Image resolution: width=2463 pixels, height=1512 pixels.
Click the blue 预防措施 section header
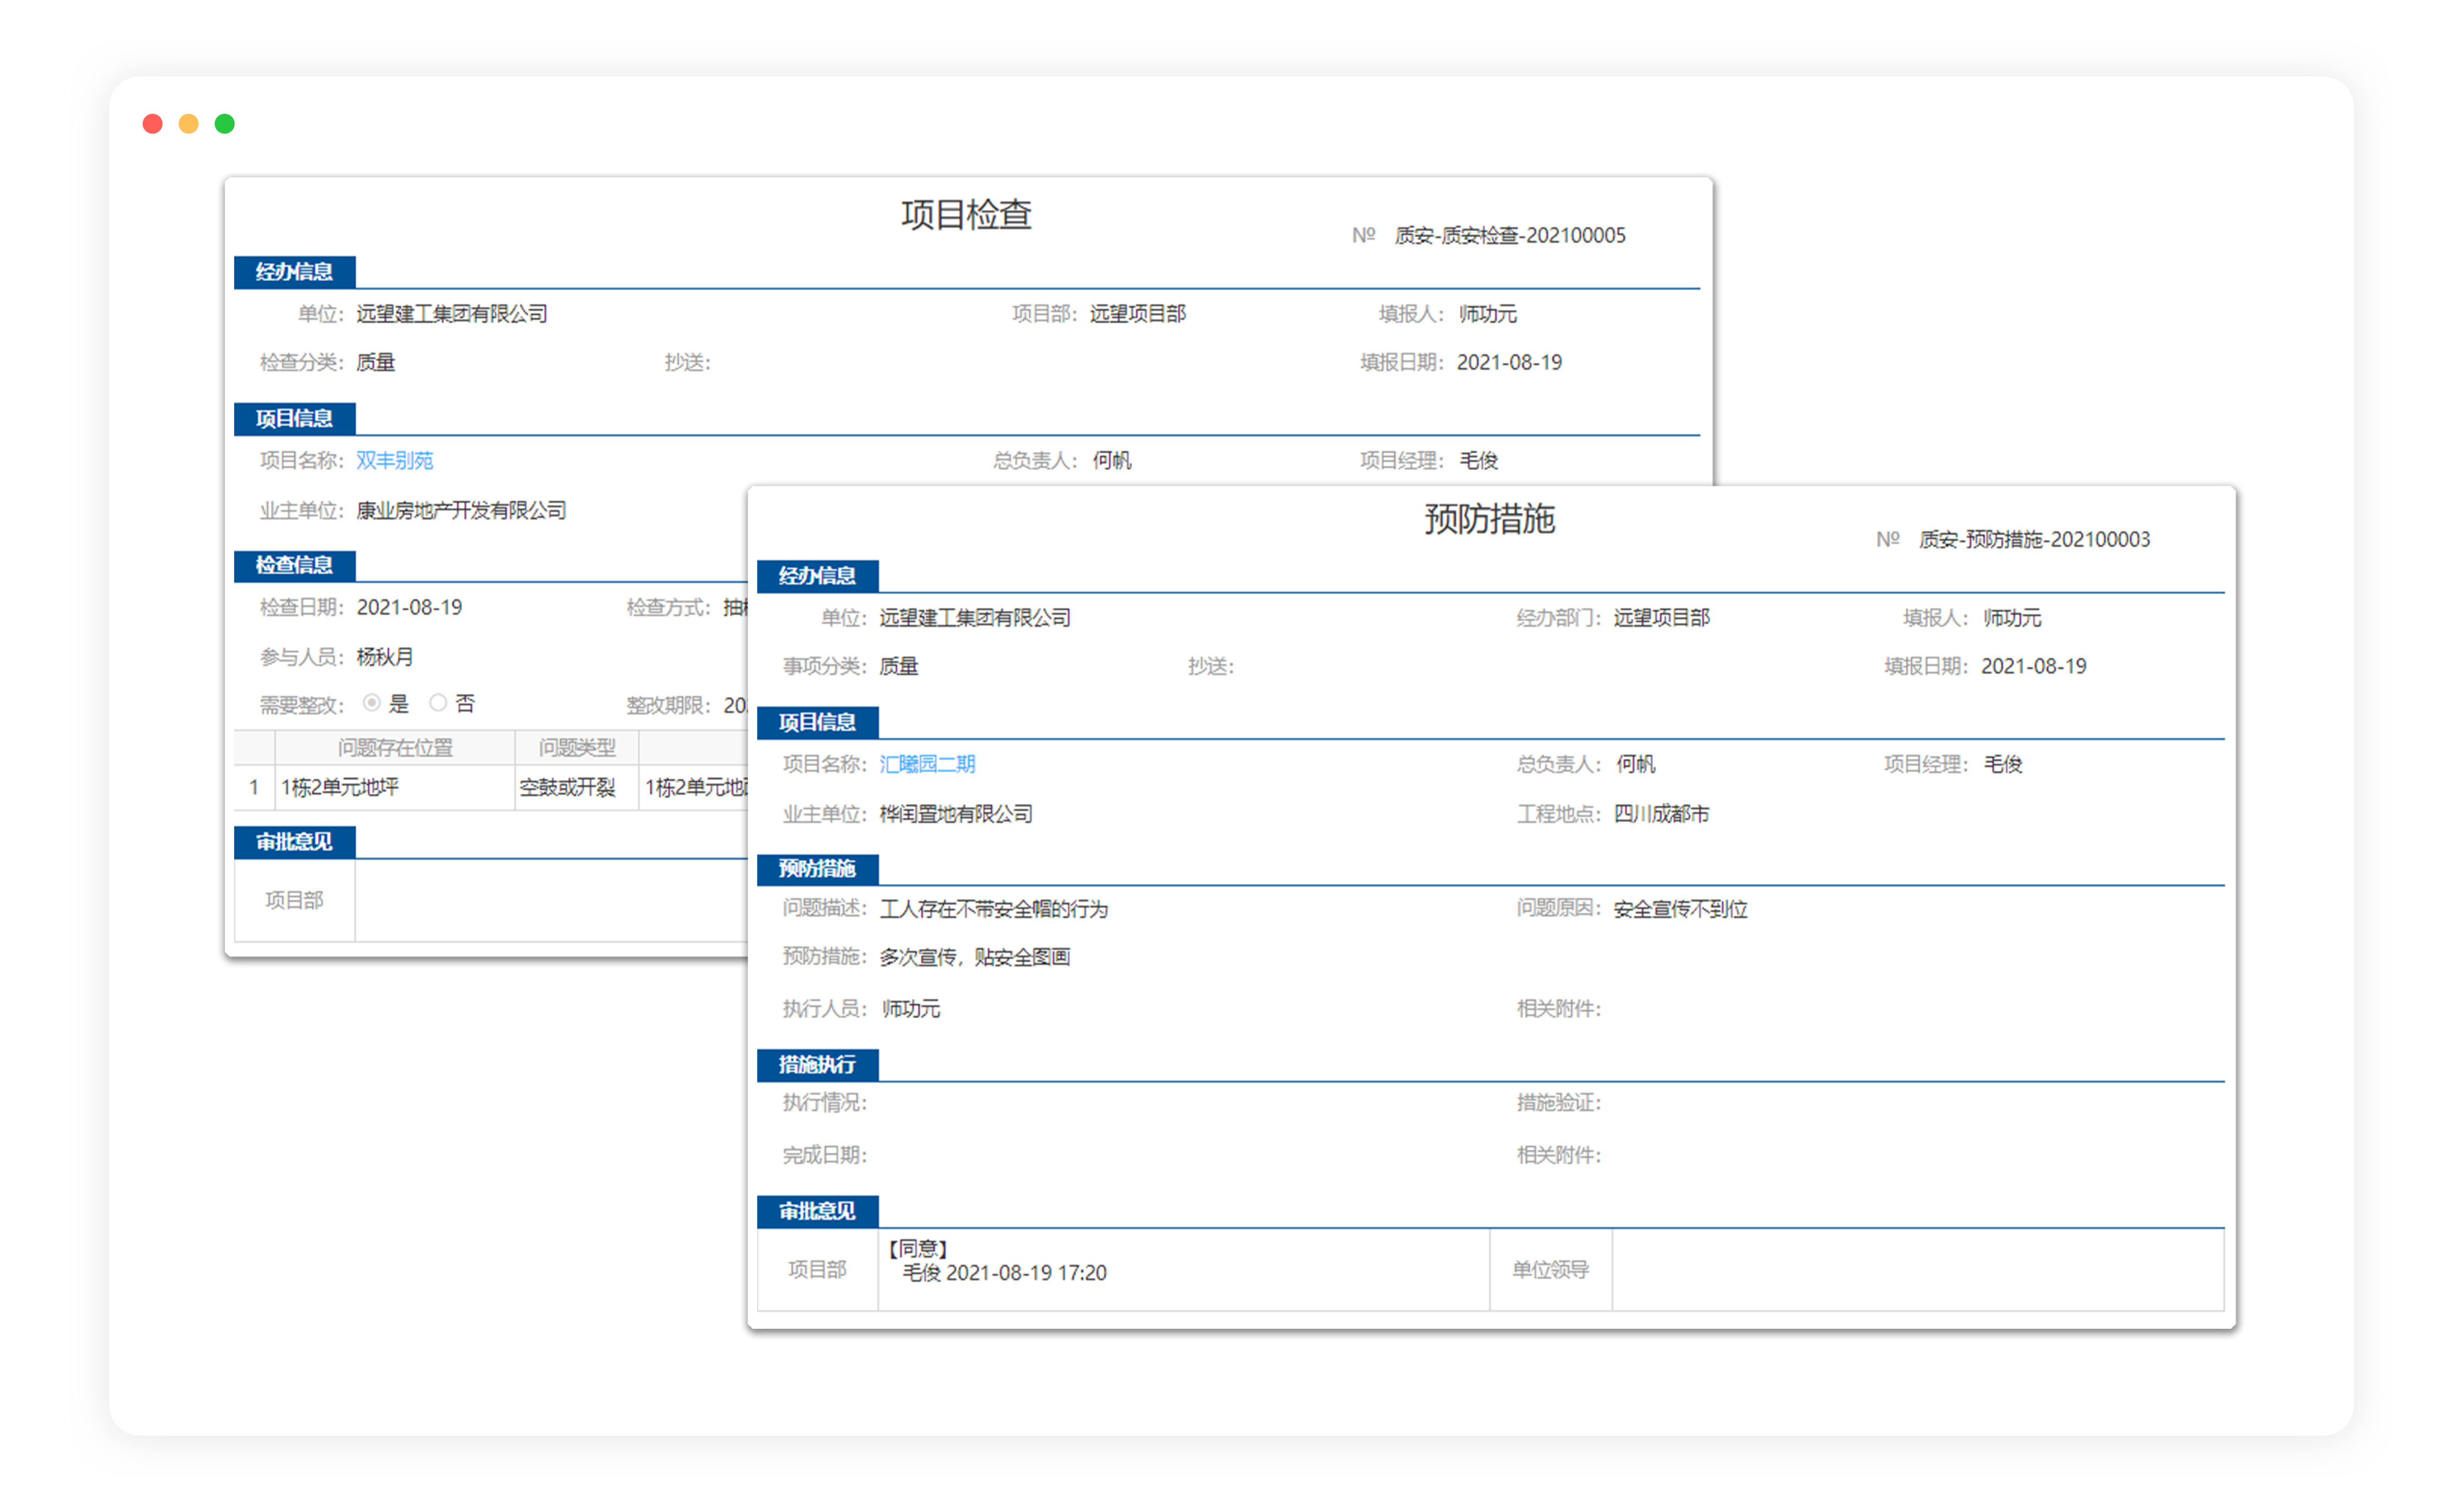[817, 869]
